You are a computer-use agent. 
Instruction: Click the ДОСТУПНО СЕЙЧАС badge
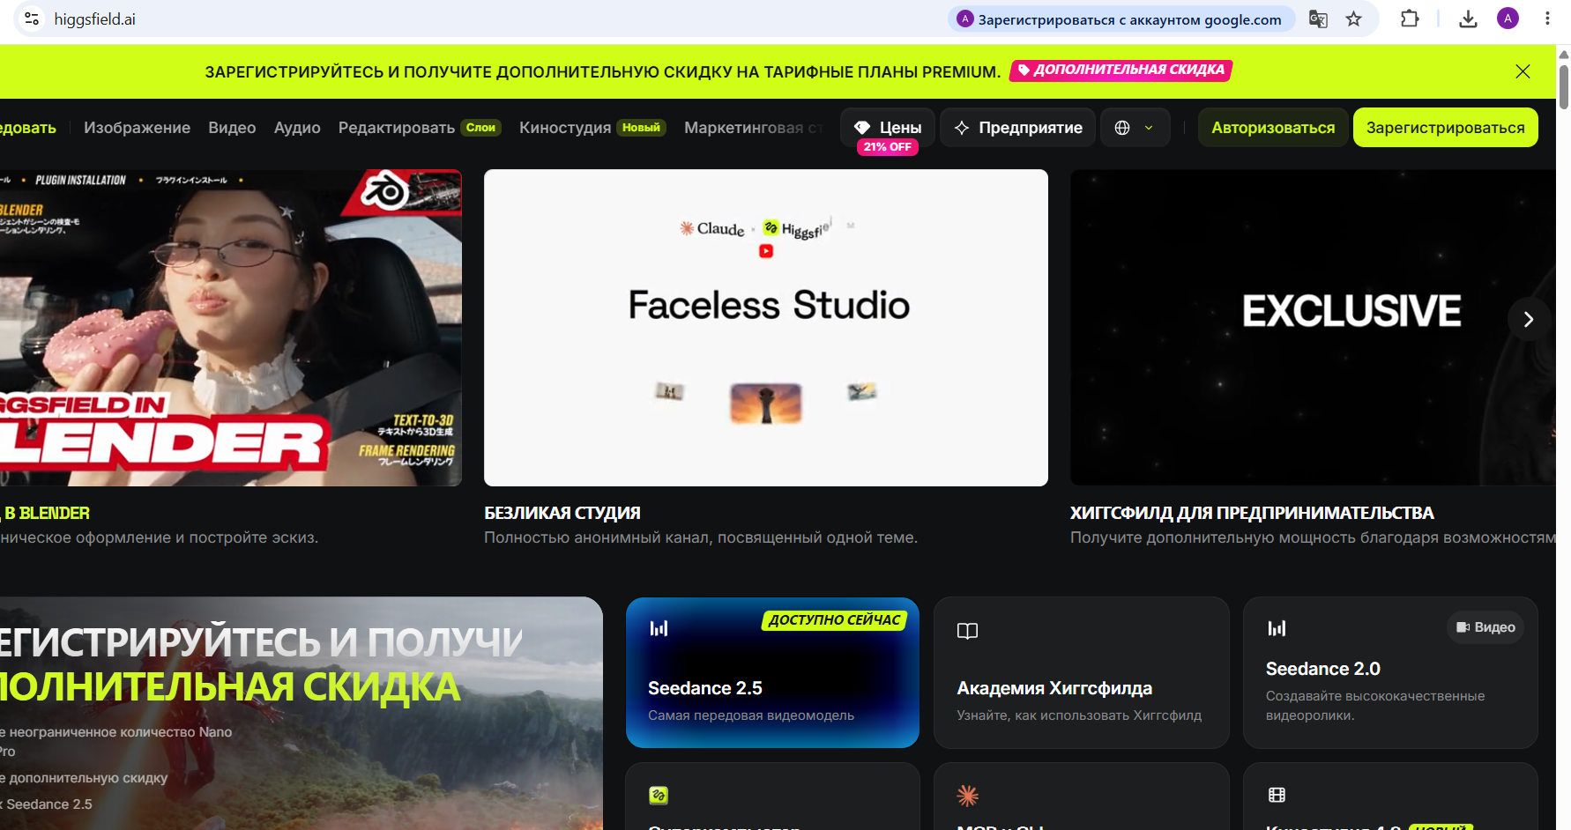pyautogui.click(x=834, y=620)
